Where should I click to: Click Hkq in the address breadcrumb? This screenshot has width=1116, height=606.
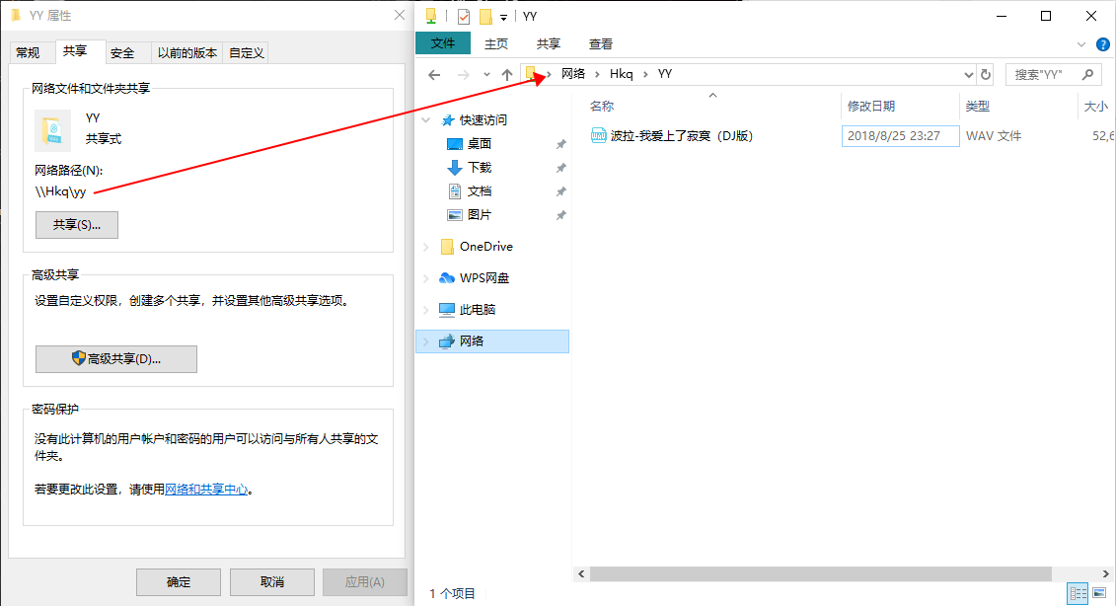tap(622, 74)
